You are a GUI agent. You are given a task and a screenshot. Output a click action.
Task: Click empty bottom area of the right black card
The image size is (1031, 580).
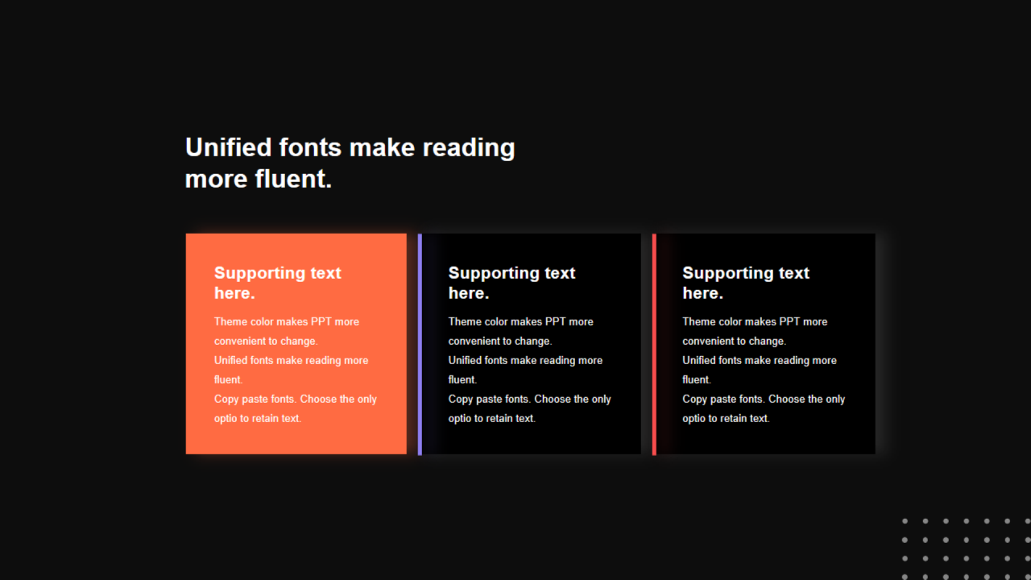[x=765, y=439]
